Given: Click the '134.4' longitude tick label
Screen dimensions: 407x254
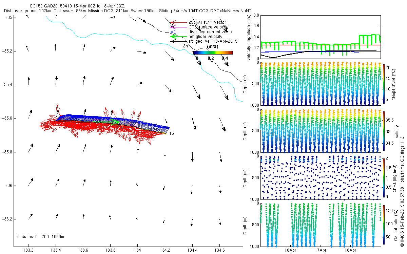Looking at the screenshot, I should pyautogui.click(x=192, y=251).
